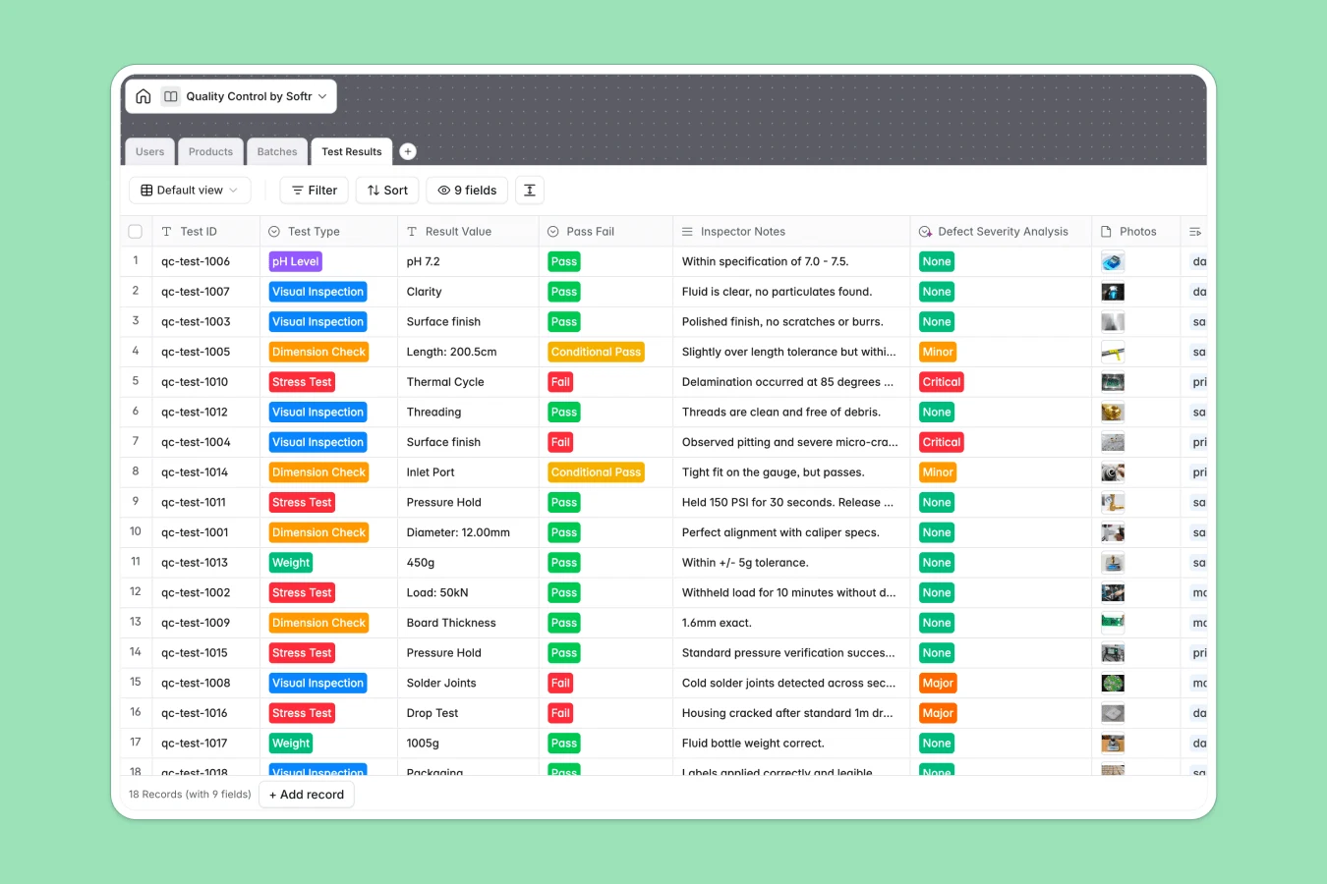This screenshot has width=1327, height=884.
Task: Open the row height adjustment icon
Action: click(530, 190)
